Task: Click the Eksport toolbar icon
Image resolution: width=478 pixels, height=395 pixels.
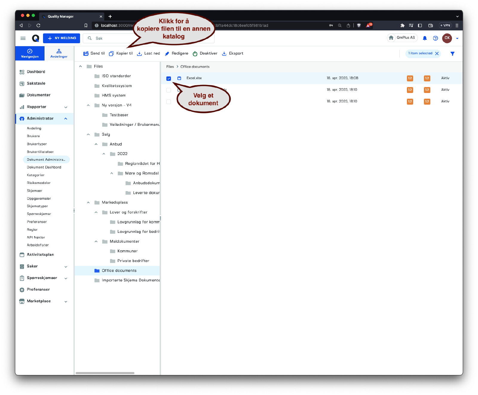Action: click(x=224, y=54)
